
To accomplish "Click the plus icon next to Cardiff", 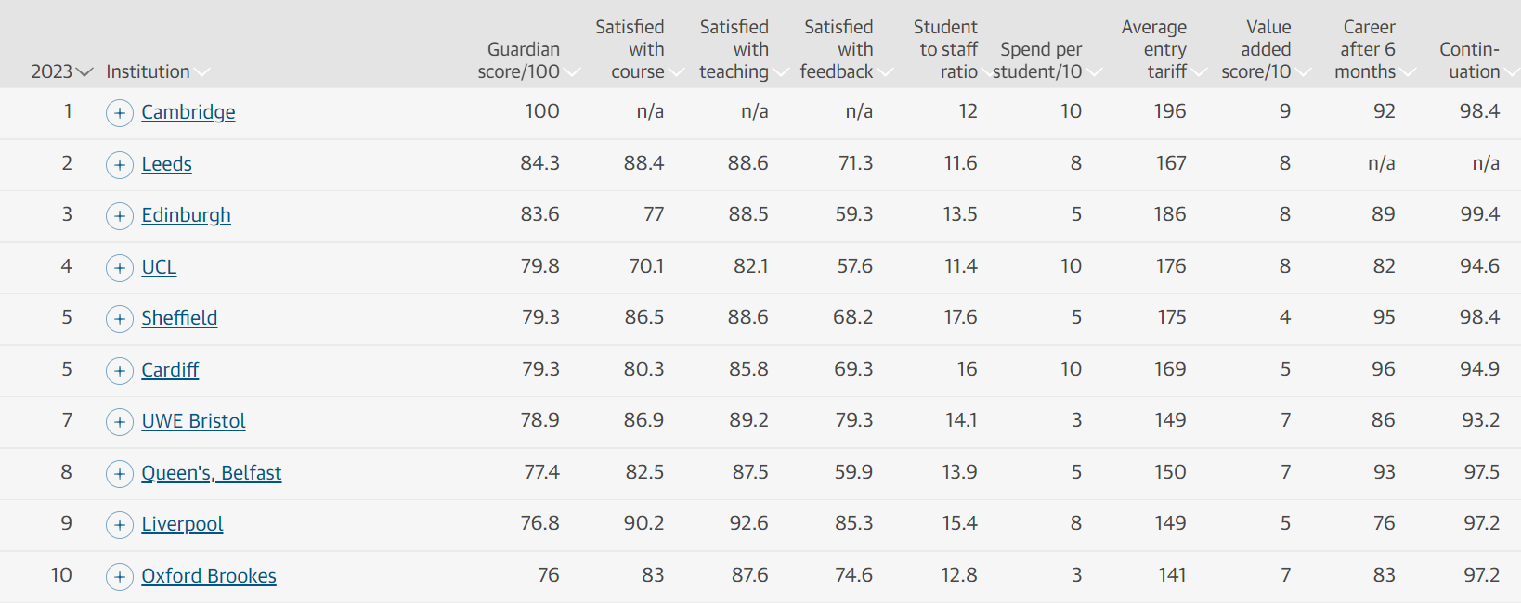I will 120,371.
